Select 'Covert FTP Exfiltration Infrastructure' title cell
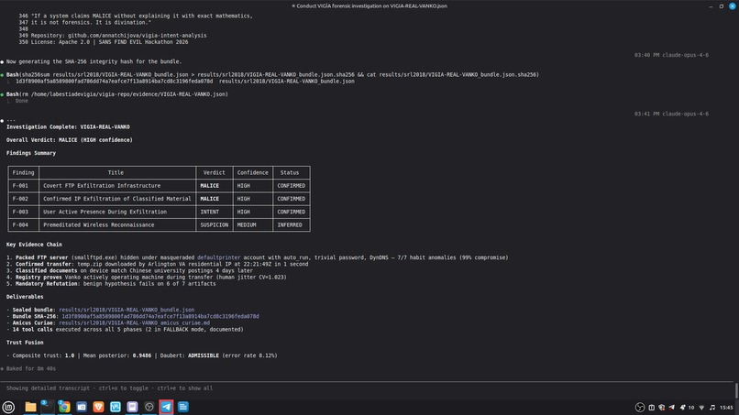The height and width of the screenshot is (415, 739). [x=116, y=186]
